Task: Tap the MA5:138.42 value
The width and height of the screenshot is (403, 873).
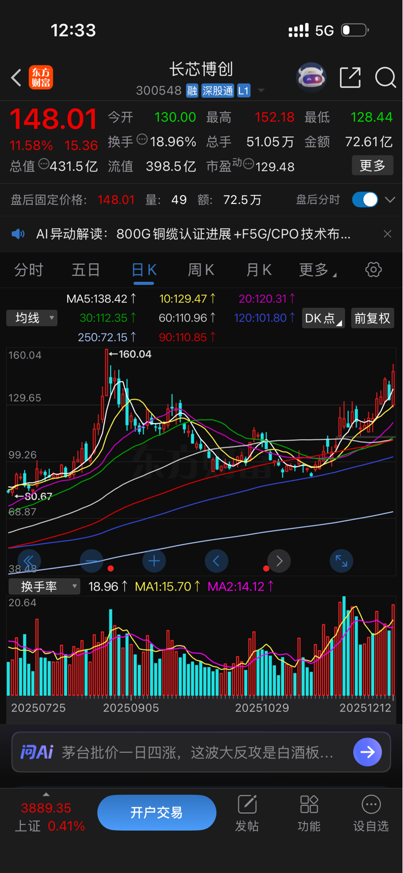Action: coord(101,299)
